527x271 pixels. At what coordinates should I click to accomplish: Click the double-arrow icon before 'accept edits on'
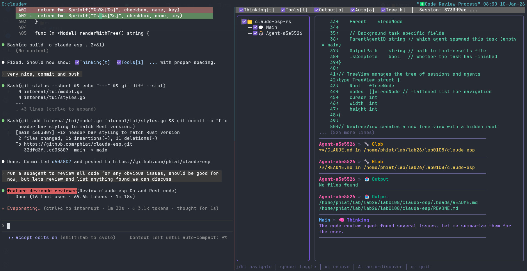pos(11,238)
